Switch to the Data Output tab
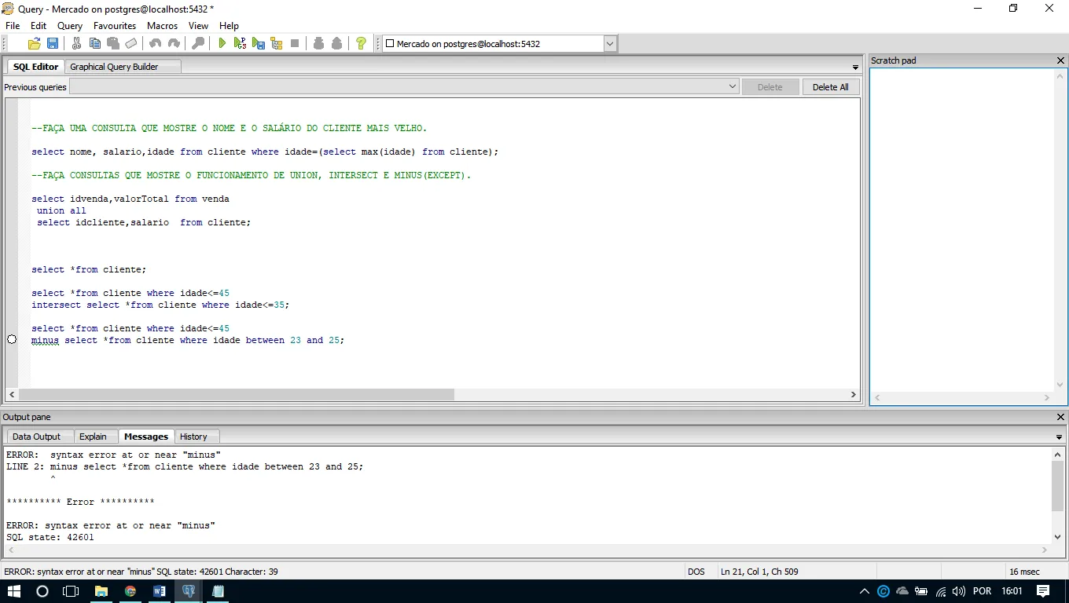 [36, 437]
